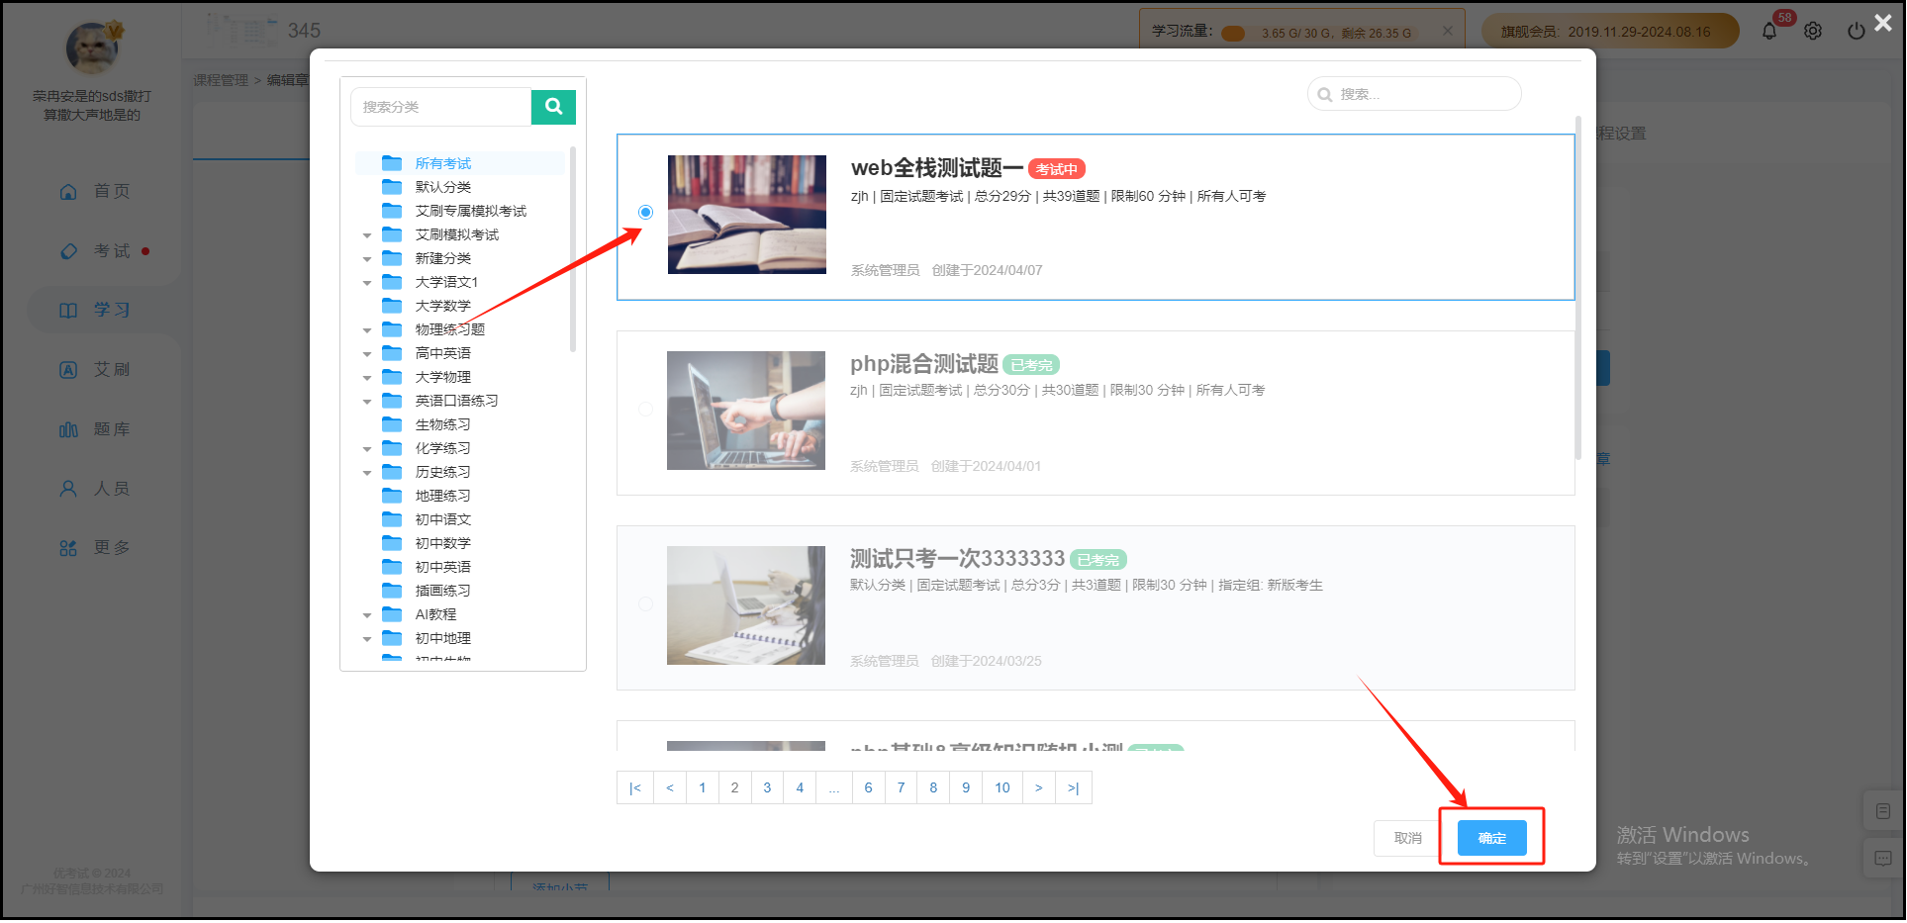1907x923 pixels.
Task: Expand the 化学练习 tree node
Action: (x=367, y=449)
